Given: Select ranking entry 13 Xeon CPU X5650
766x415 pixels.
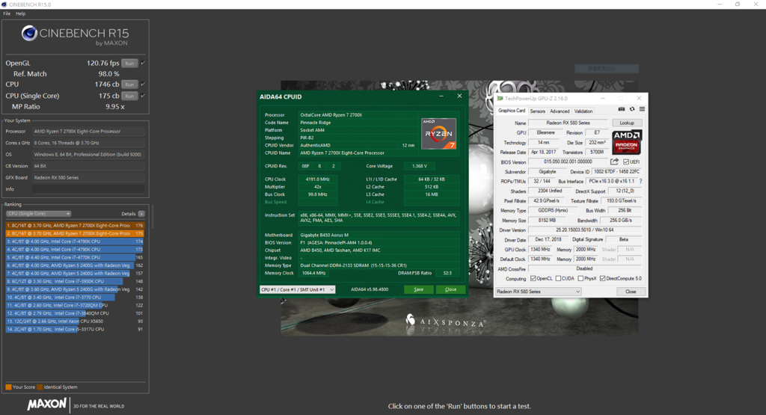Looking at the screenshot, I should click(75, 322).
